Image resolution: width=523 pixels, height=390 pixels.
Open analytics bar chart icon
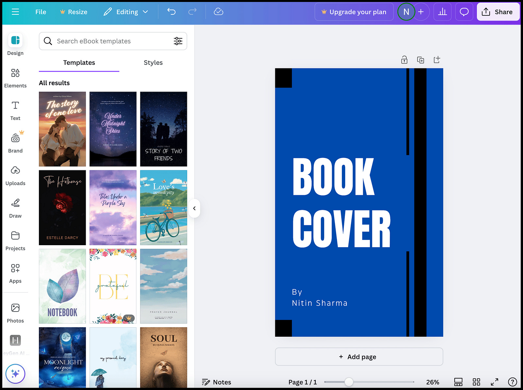coord(443,12)
